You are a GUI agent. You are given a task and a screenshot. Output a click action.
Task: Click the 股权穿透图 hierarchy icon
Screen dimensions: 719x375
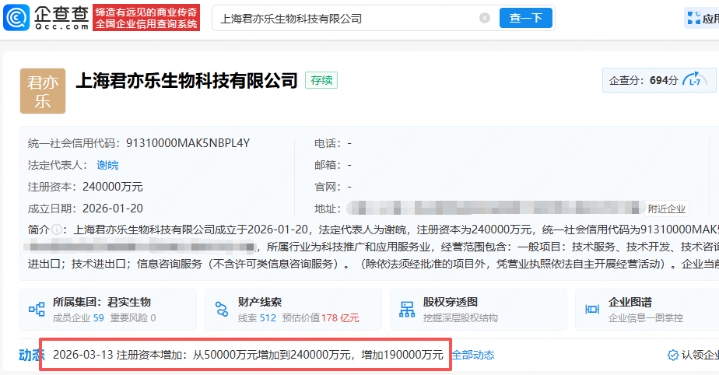(407, 310)
